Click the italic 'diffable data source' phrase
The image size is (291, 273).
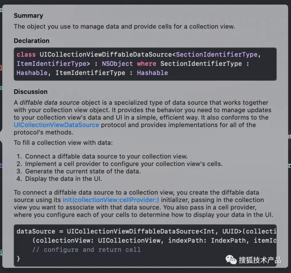50,103
